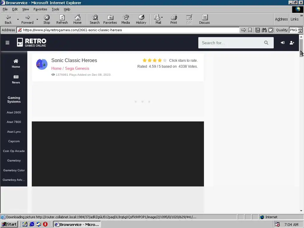
Task: Click the page icon left of binoculars
Action: pos(258,30)
